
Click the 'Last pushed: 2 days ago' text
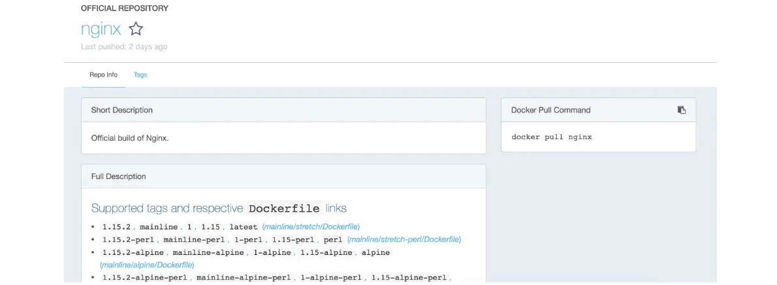point(124,47)
